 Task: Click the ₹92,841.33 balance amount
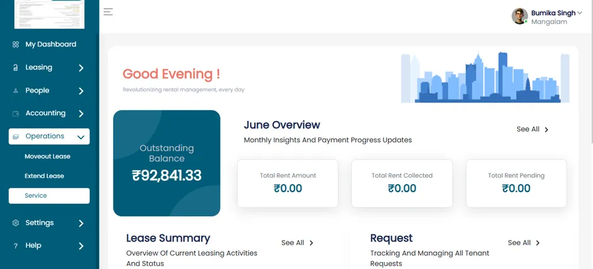pos(167,176)
